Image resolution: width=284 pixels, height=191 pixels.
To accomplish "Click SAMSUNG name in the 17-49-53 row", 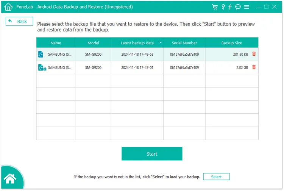I will (60, 54).
